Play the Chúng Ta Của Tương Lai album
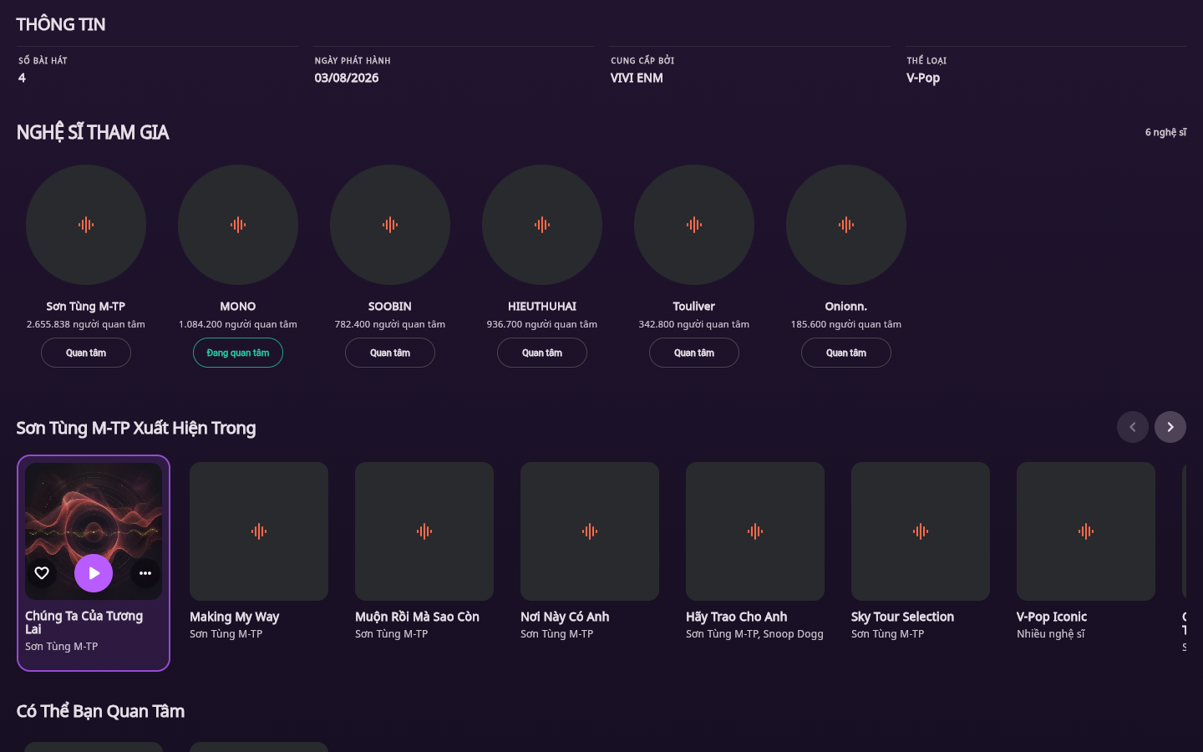This screenshot has width=1203, height=752. [x=94, y=573]
